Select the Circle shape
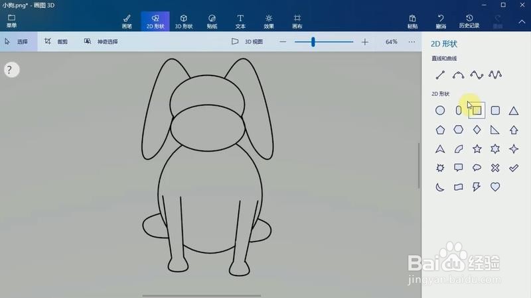This screenshot has width=531, height=298. click(x=440, y=111)
